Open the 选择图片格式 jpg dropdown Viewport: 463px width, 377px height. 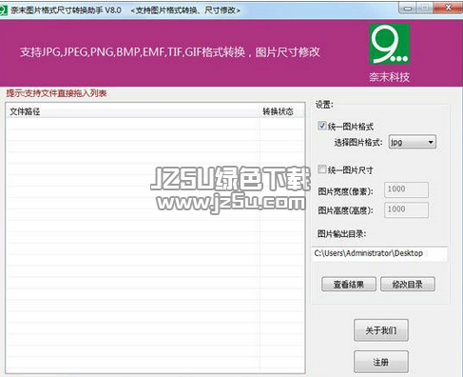coord(413,142)
